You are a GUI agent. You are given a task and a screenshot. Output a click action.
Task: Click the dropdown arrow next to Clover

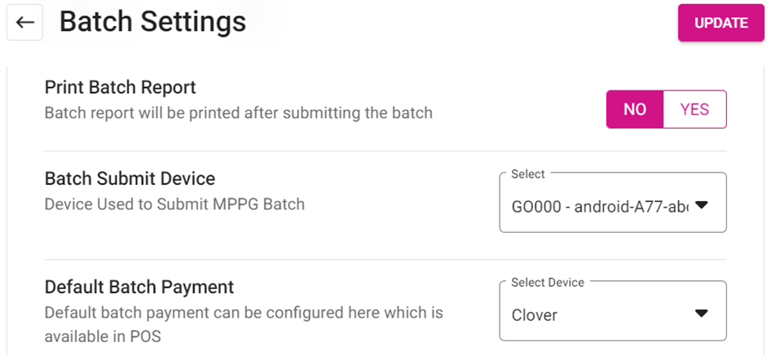tap(700, 313)
